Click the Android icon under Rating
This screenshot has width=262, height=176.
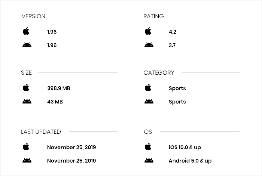coord(149,45)
